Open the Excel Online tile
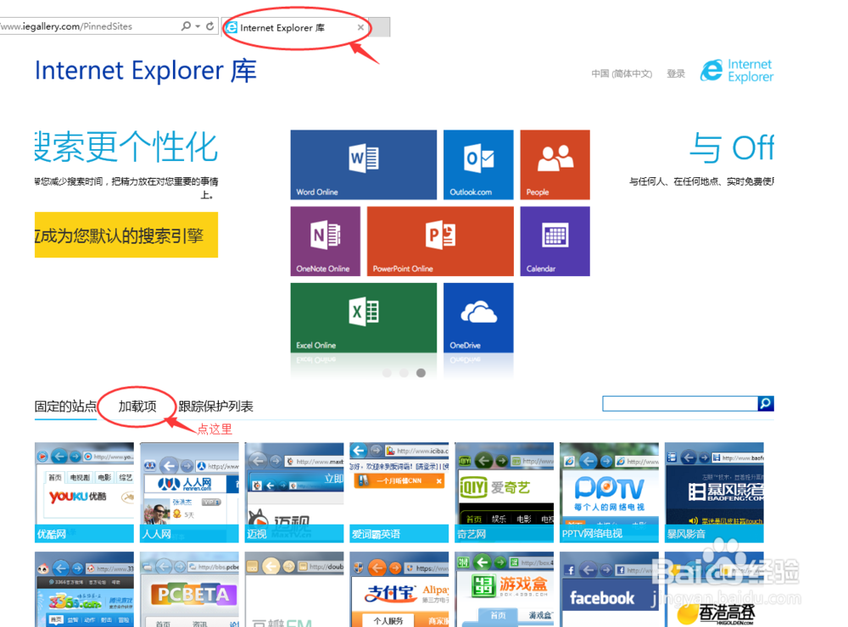 (x=364, y=318)
